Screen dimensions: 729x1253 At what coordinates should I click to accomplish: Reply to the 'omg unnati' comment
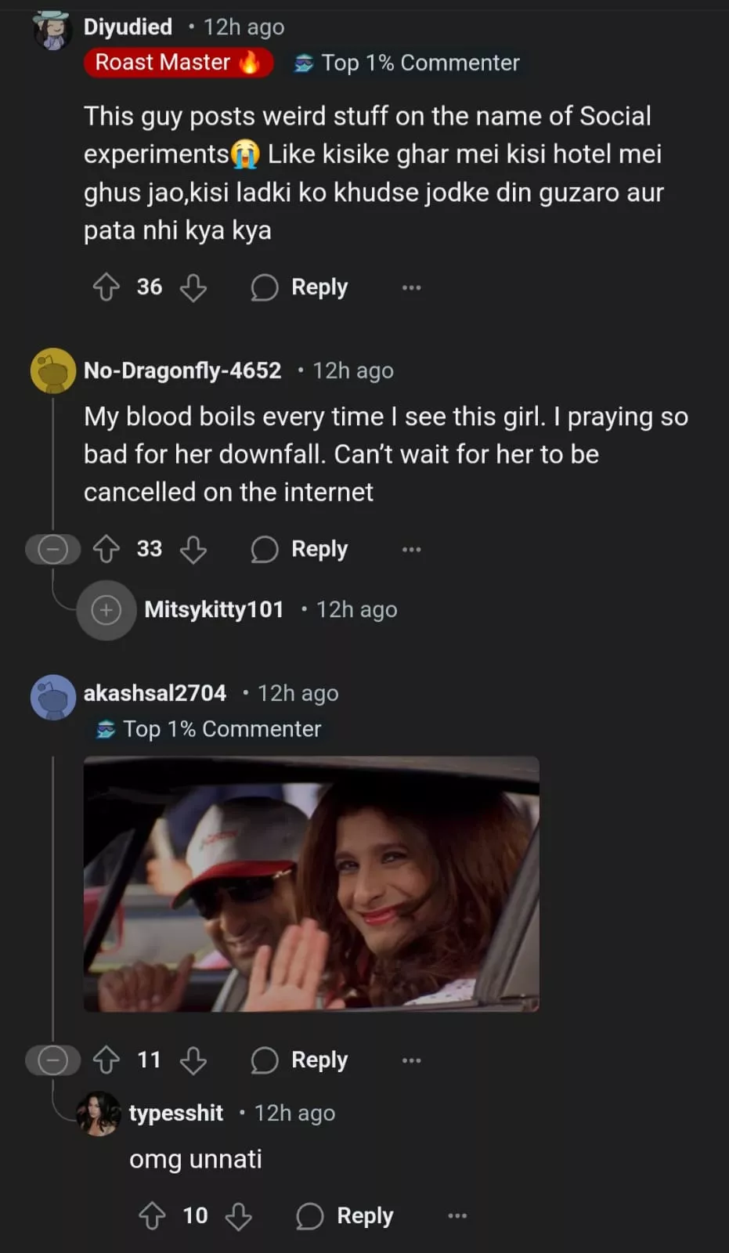(x=345, y=1216)
